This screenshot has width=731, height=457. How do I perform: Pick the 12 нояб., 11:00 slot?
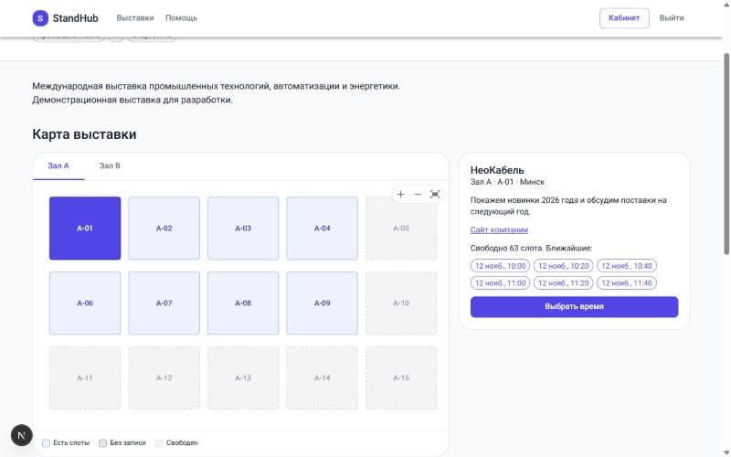point(500,283)
